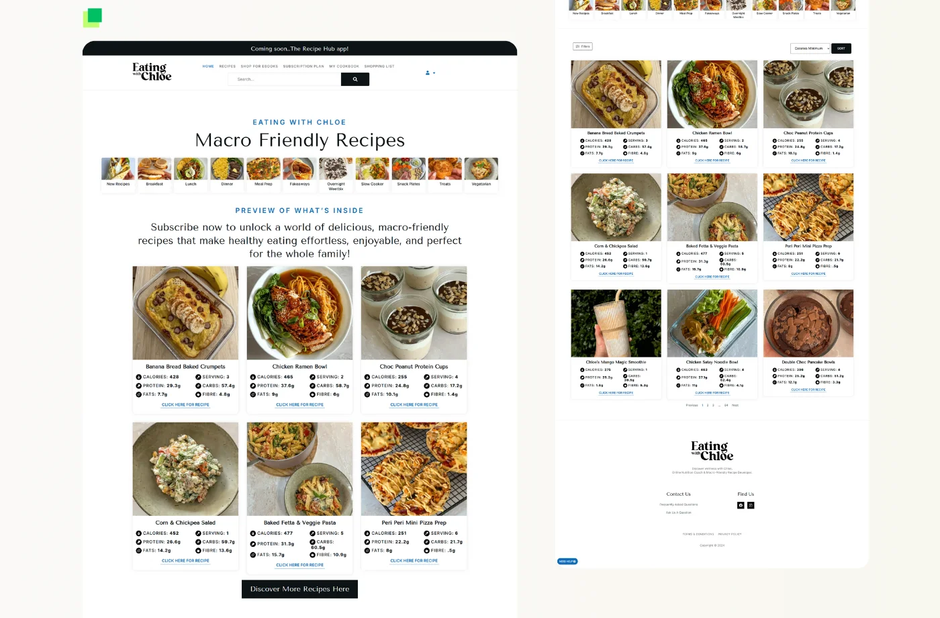Select the Slow Cooker category thumbnail
Viewport: 940px width, 618px height.
pos(372,173)
